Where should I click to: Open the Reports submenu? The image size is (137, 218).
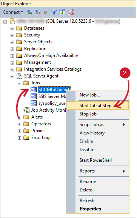click(98, 171)
